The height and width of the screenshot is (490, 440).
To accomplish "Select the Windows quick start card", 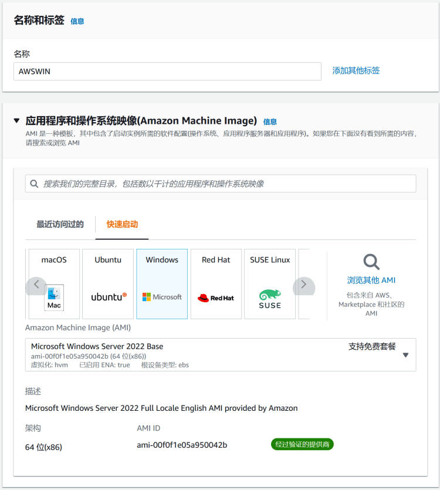I will coord(162,284).
